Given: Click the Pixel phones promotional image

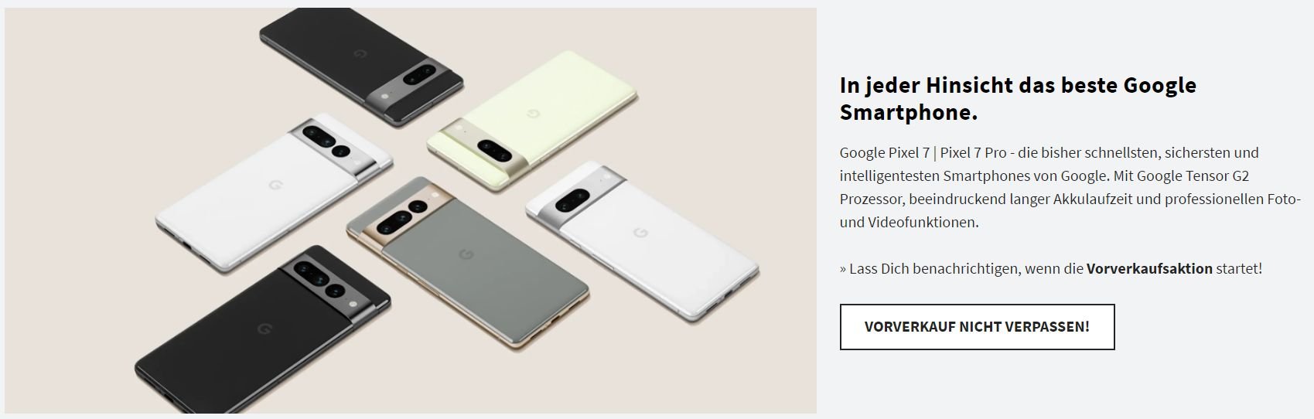Looking at the screenshot, I should [411, 210].
